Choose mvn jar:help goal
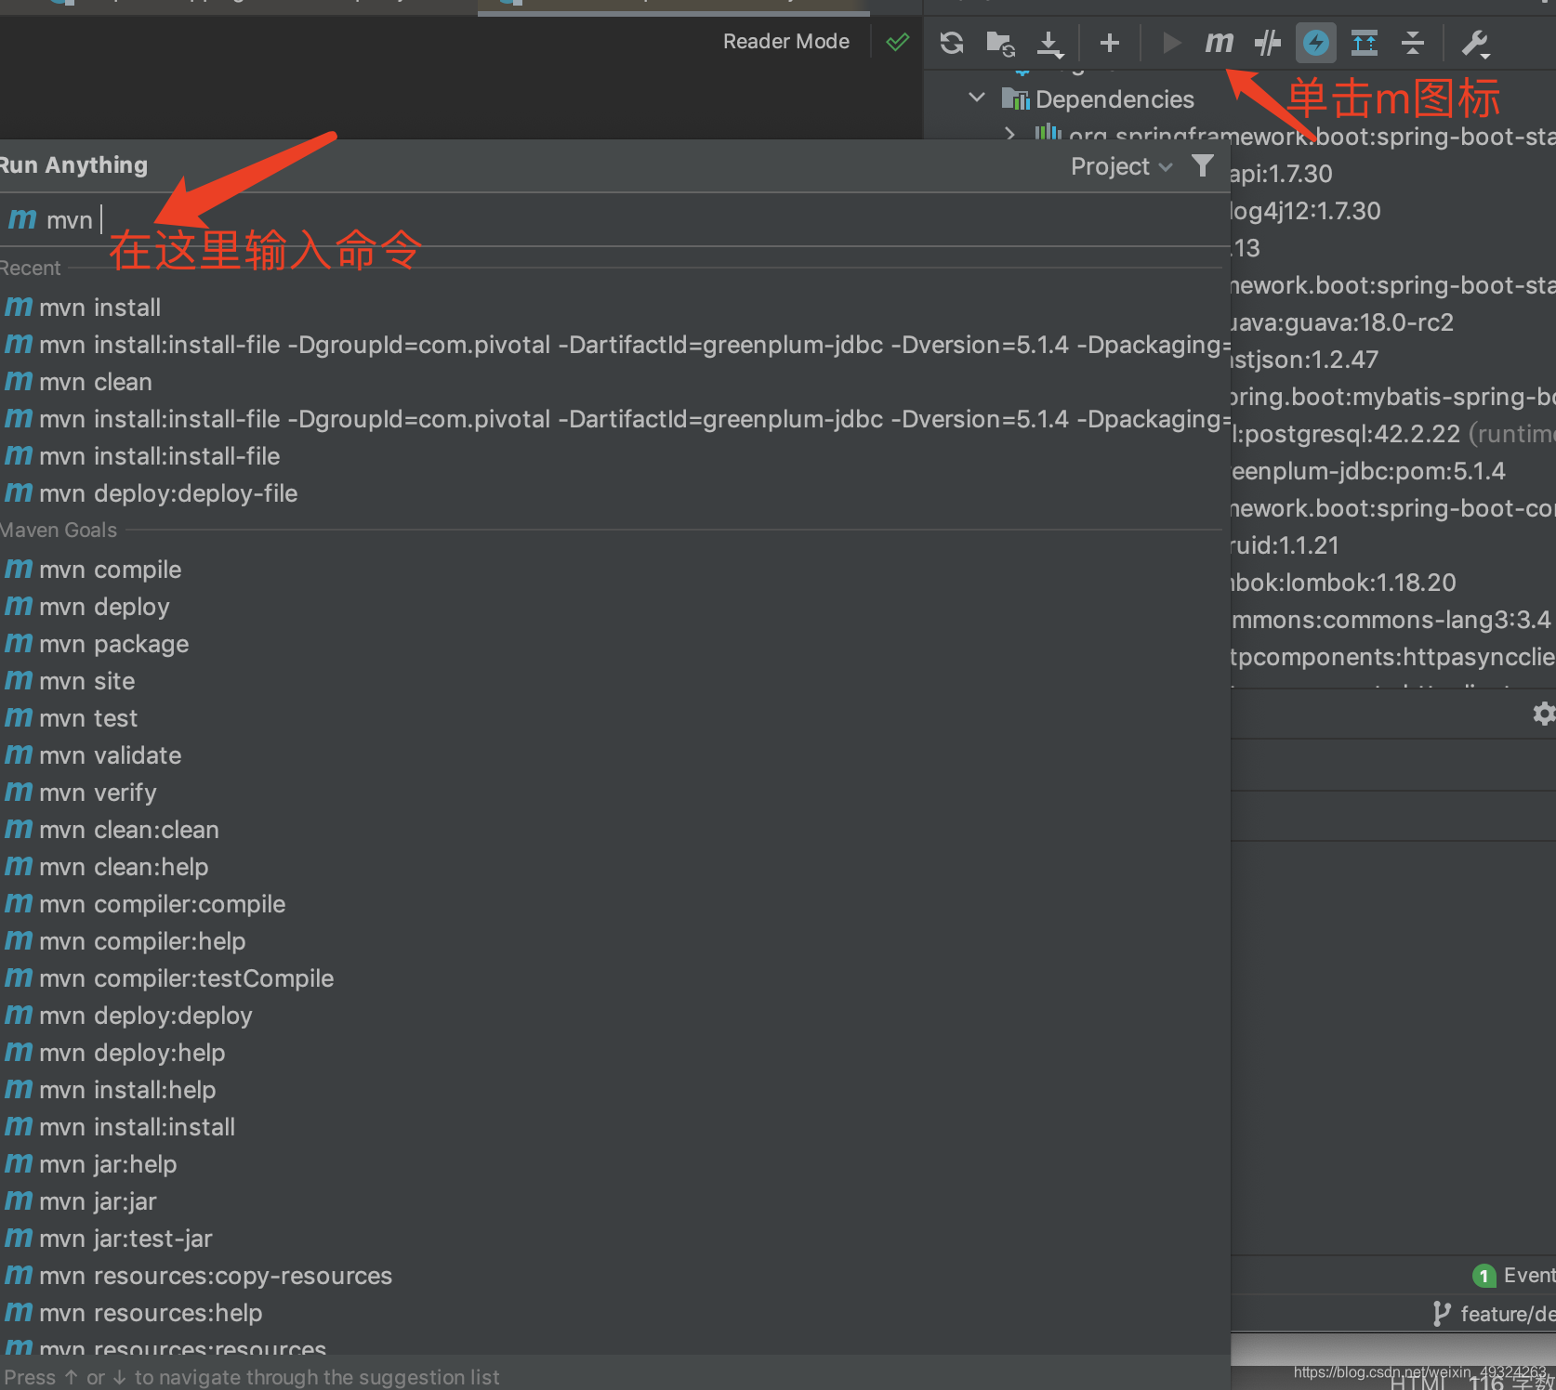The width and height of the screenshot is (1556, 1390). point(613,1164)
